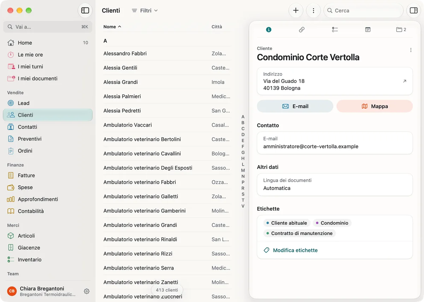The image size is (424, 302).
Task: Open Lead in Vendite
Action: [x=48, y=103]
